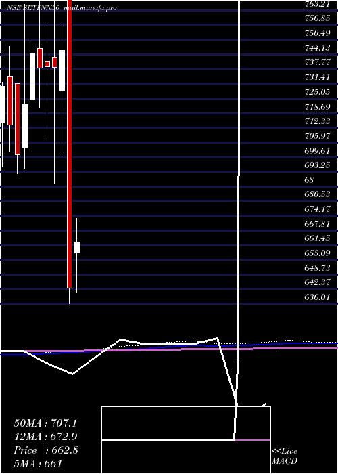Click the 693.25 price label
Screen dimensions: 338x474
tap(317, 165)
